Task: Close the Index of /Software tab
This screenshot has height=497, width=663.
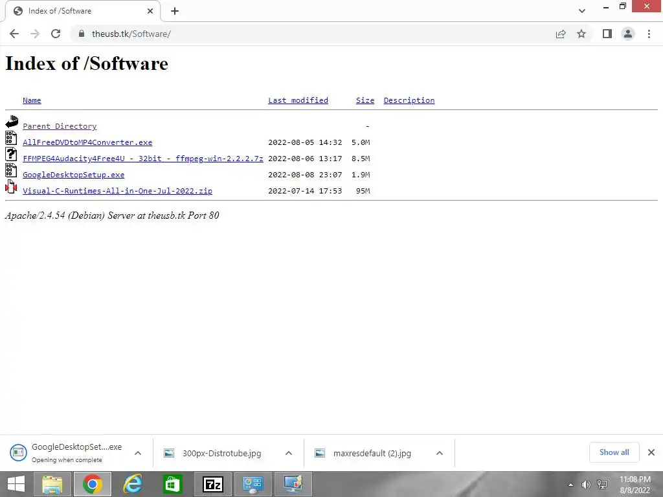Action: tap(150, 11)
